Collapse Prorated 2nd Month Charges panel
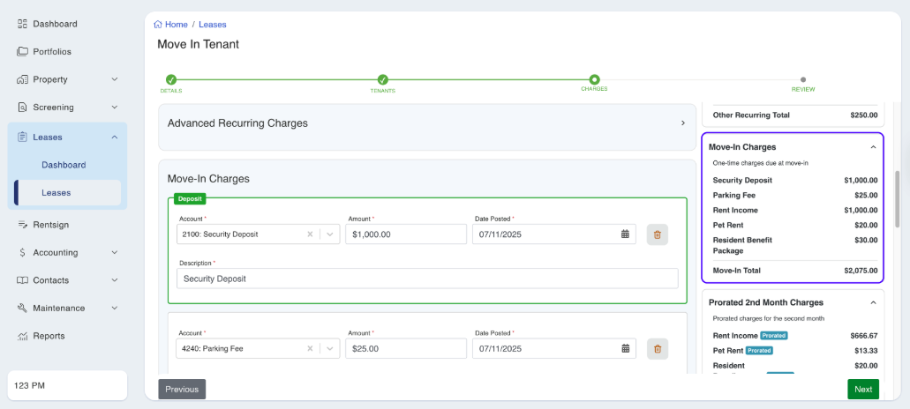Image resolution: width=910 pixels, height=409 pixels. [x=873, y=302]
